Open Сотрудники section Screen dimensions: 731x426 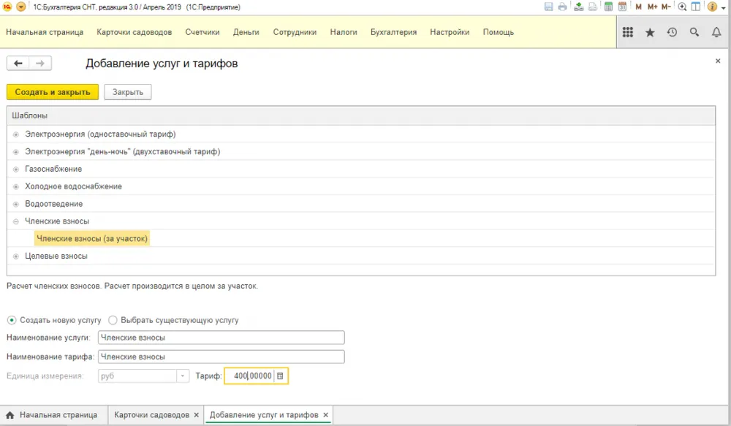pyautogui.click(x=295, y=32)
